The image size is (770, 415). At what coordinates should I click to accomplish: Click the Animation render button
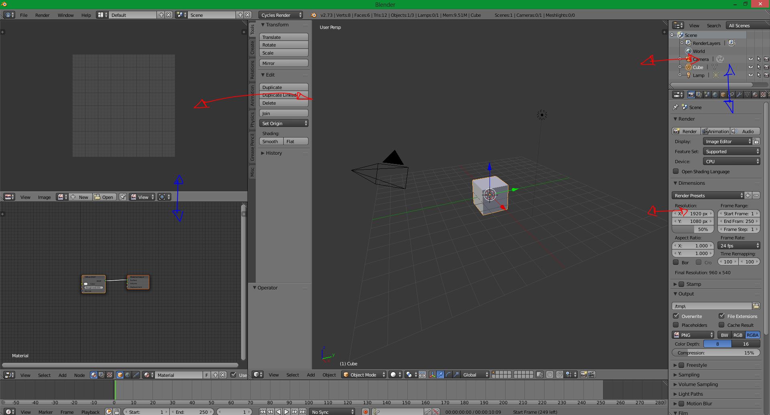(x=715, y=131)
